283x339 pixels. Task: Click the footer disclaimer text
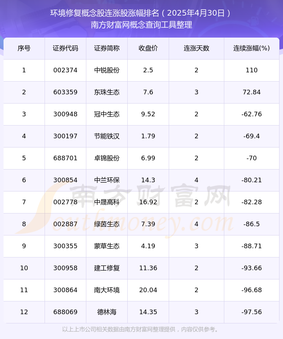pos(141,329)
